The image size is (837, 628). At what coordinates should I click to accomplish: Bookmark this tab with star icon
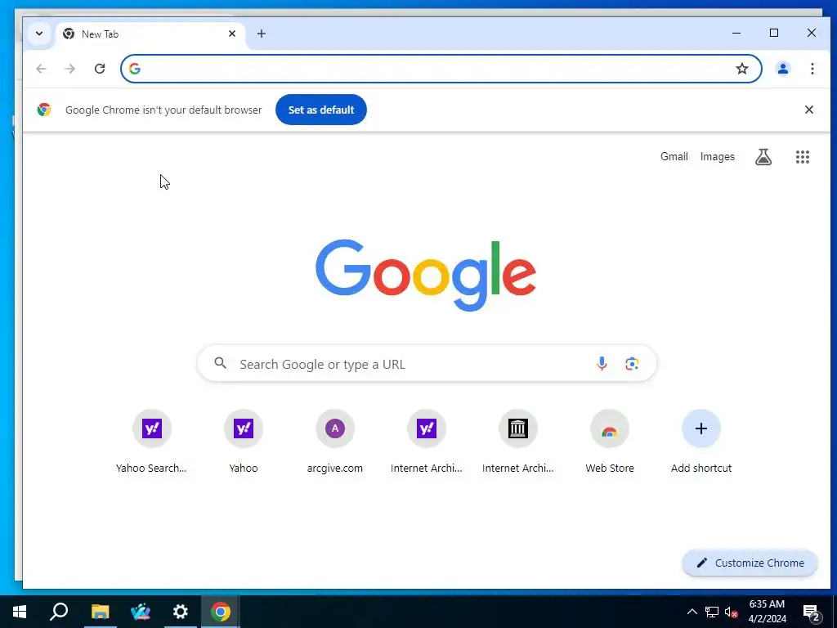(742, 69)
